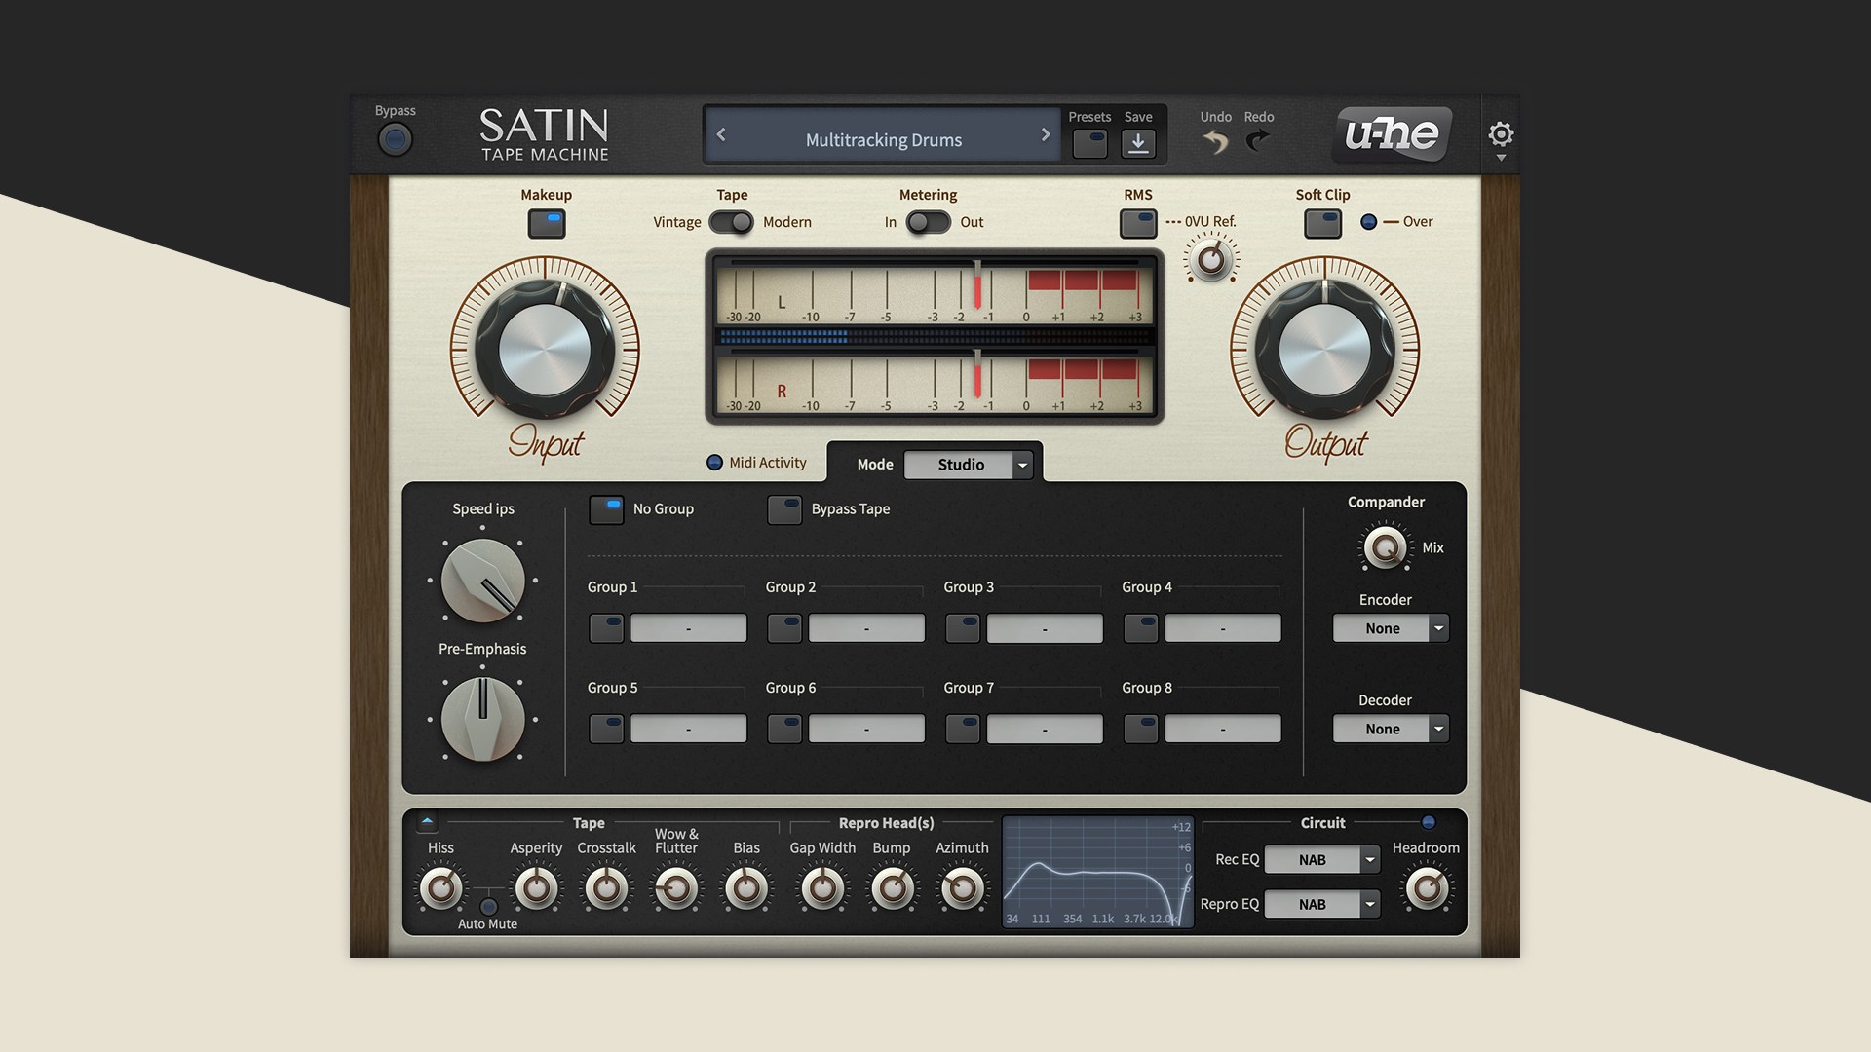Enable the Bypass Tape button
Viewport: 1871px width, 1052px height.
pyautogui.click(x=784, y=509)
